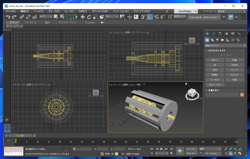This screenshot has width=250, height=159.
Task: Activate the Select and Scale tool
Action: pyautogui.click(x=95, y=17)
